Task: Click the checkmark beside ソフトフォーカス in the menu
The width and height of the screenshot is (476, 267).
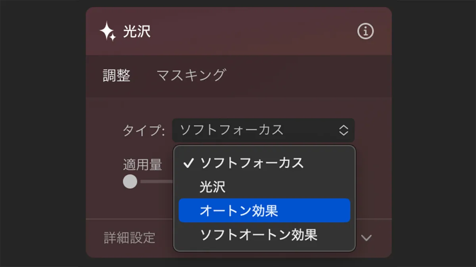Action: (x=189, y=163)
